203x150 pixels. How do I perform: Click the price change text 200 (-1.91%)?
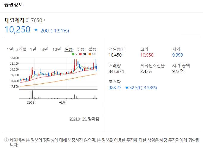point(55,31)
